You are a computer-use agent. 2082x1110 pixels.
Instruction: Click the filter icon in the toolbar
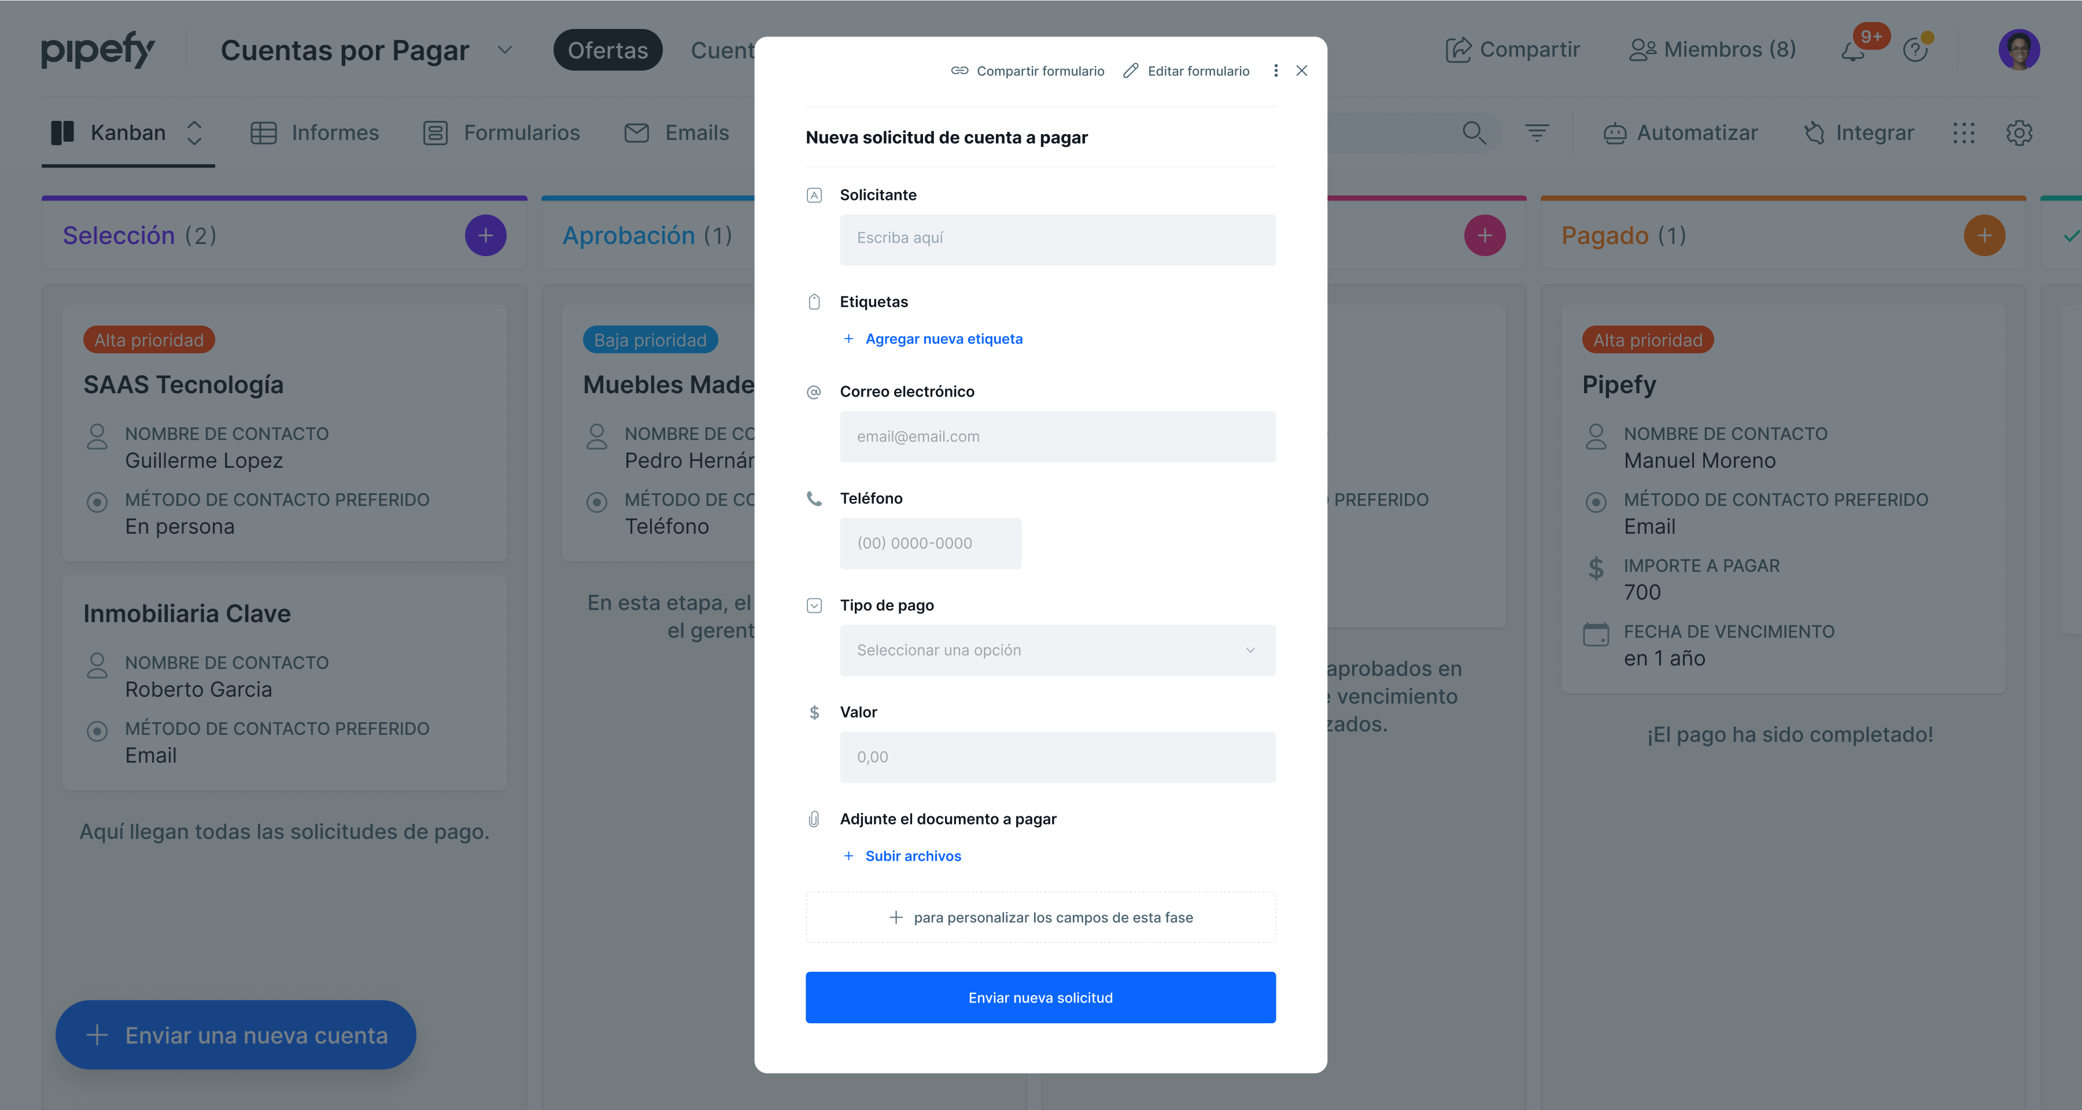[1537, 132]
